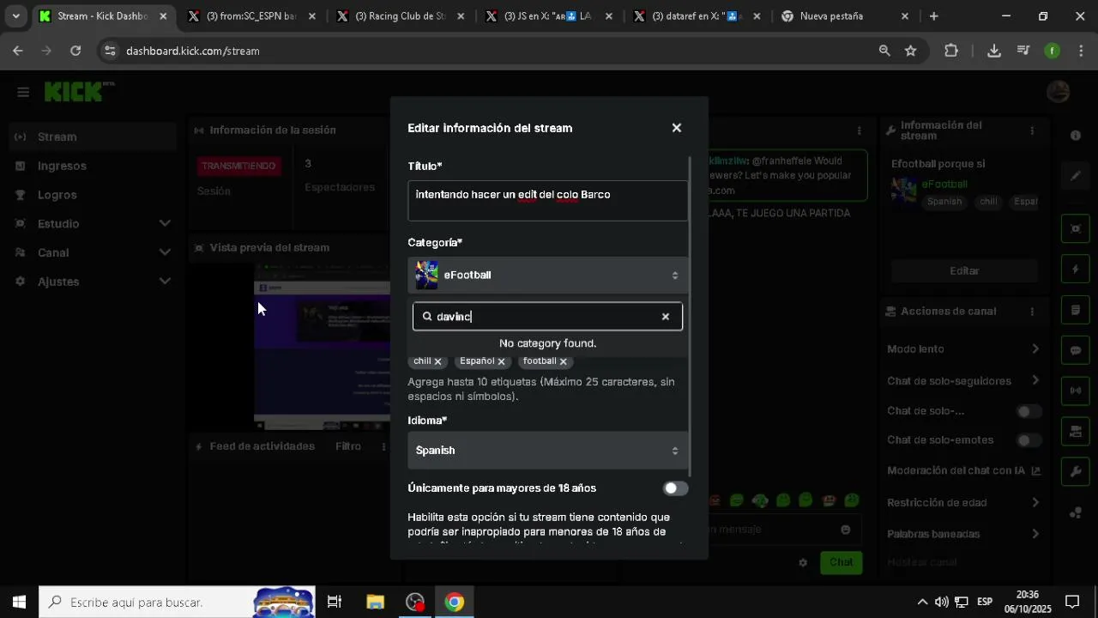Open Chrome downloads icon
Screen dimensions: 1098x618
[x=994, y=51]
